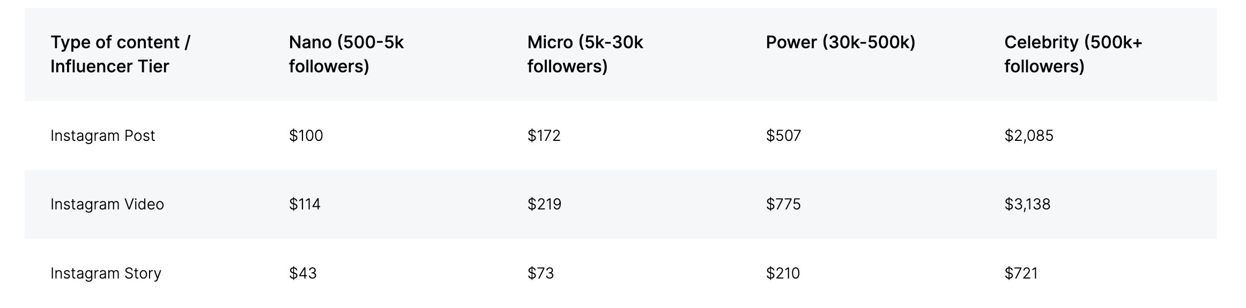This screenshot has height=308, width=1246.
Task: Select the Instagram Story row label
Action: tap(106, 273)
